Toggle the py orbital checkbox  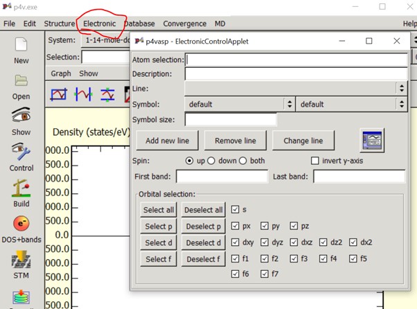[x=265, y=226]
